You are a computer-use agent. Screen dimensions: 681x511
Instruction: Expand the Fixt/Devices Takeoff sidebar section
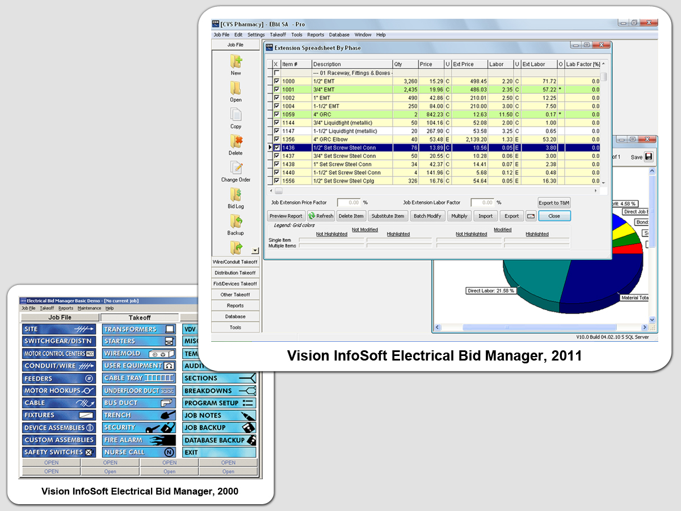coord(236,283)
